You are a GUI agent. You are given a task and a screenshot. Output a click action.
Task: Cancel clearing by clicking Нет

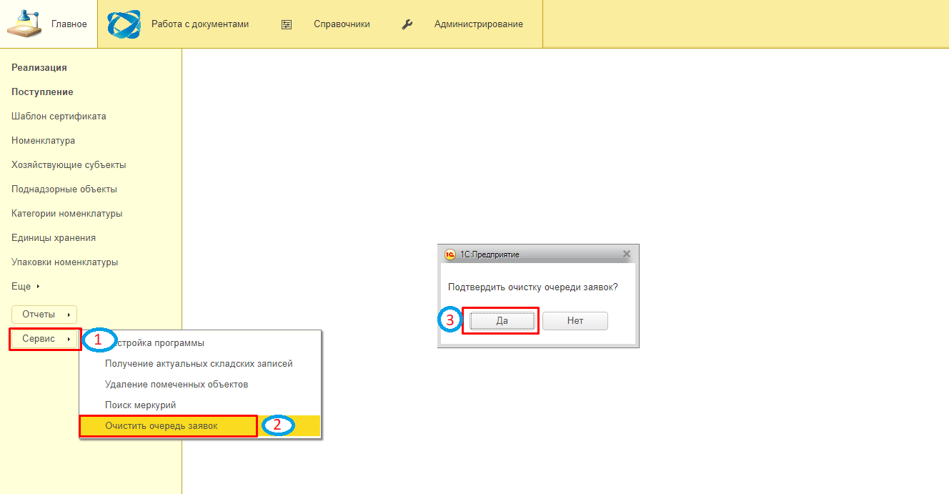(575, 321)
